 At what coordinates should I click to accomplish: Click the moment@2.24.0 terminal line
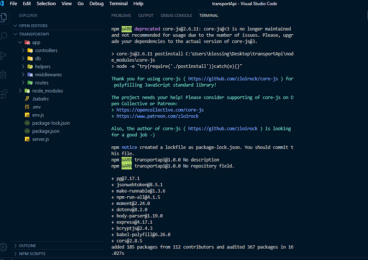[x=130, y=203]
